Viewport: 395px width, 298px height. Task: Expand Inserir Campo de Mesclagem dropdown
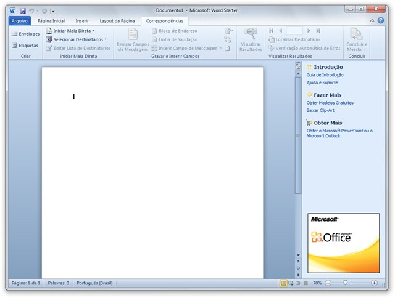pos(220,48)
